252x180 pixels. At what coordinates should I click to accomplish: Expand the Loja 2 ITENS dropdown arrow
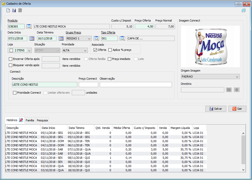click(29, 51)
